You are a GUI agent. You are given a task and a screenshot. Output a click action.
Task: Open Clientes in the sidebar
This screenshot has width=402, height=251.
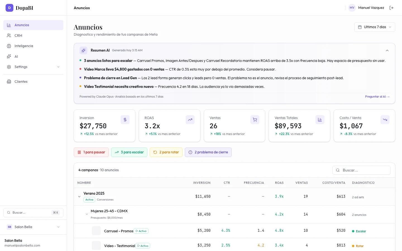33,82
